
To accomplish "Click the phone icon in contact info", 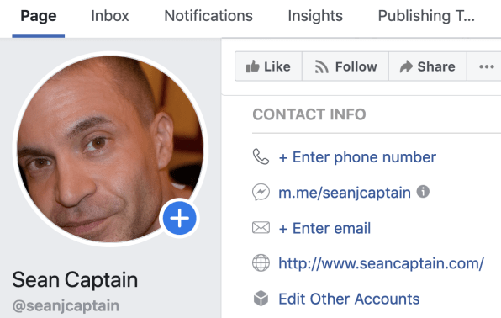I will click(x=261, y=156).
